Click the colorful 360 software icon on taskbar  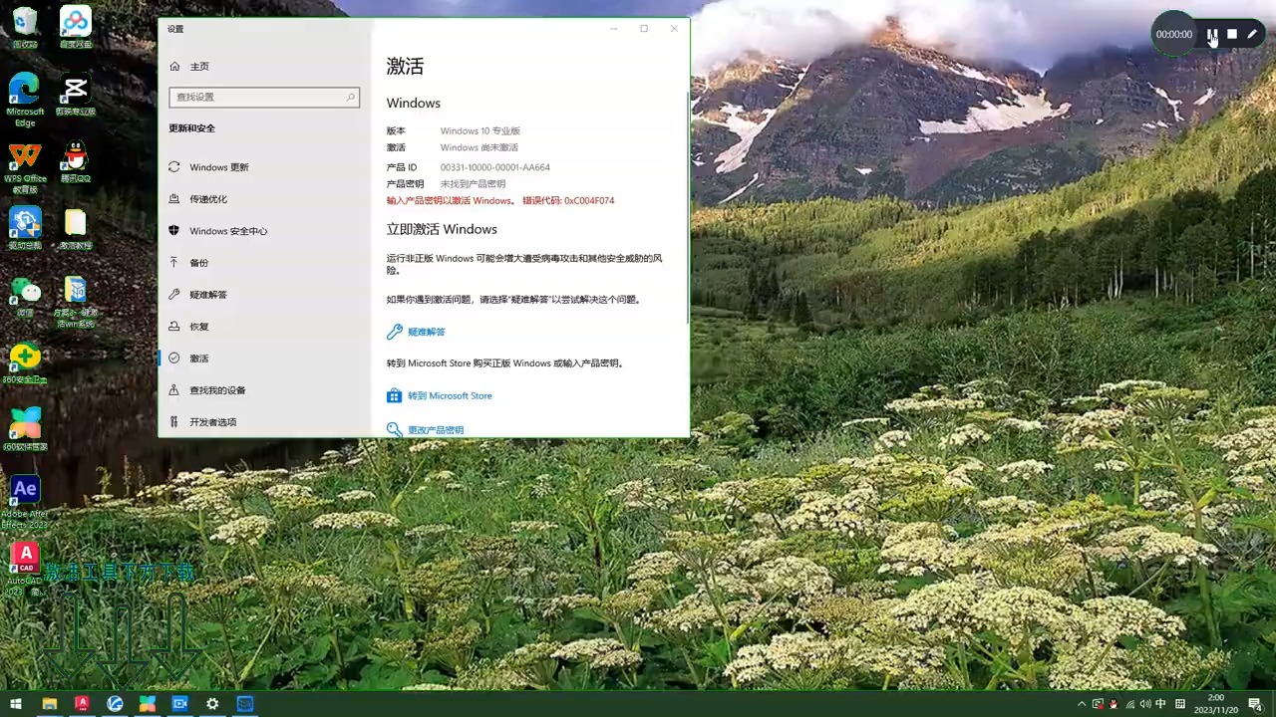pos(148,704)
